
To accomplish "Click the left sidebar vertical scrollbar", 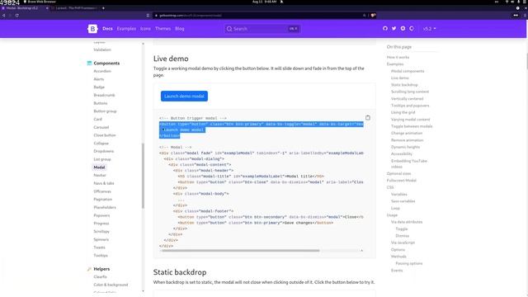I will (x=143, y=176).
